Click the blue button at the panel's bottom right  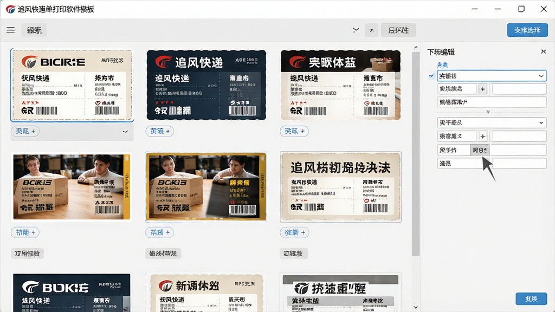point(531,299)
